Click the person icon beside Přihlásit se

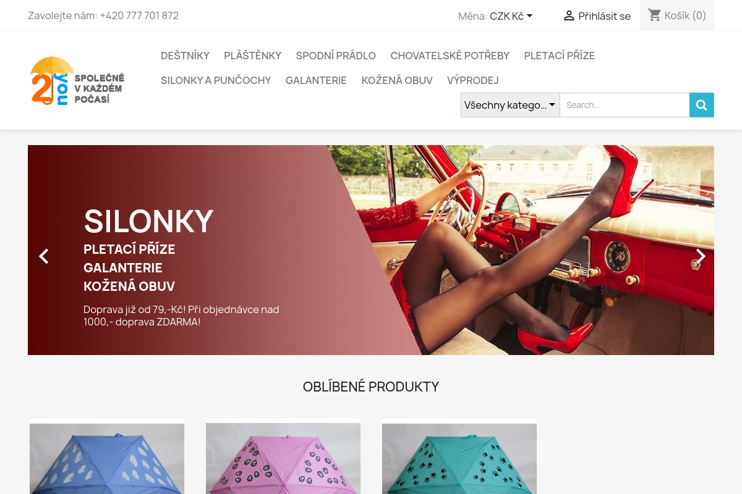pos(569,16)
